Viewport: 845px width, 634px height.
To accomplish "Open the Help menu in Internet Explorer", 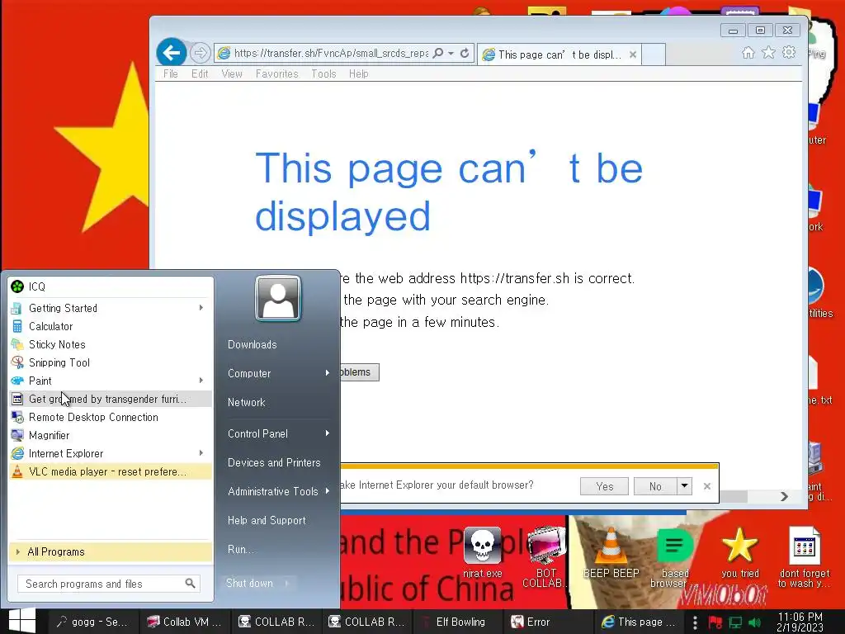I will (358, 73).
